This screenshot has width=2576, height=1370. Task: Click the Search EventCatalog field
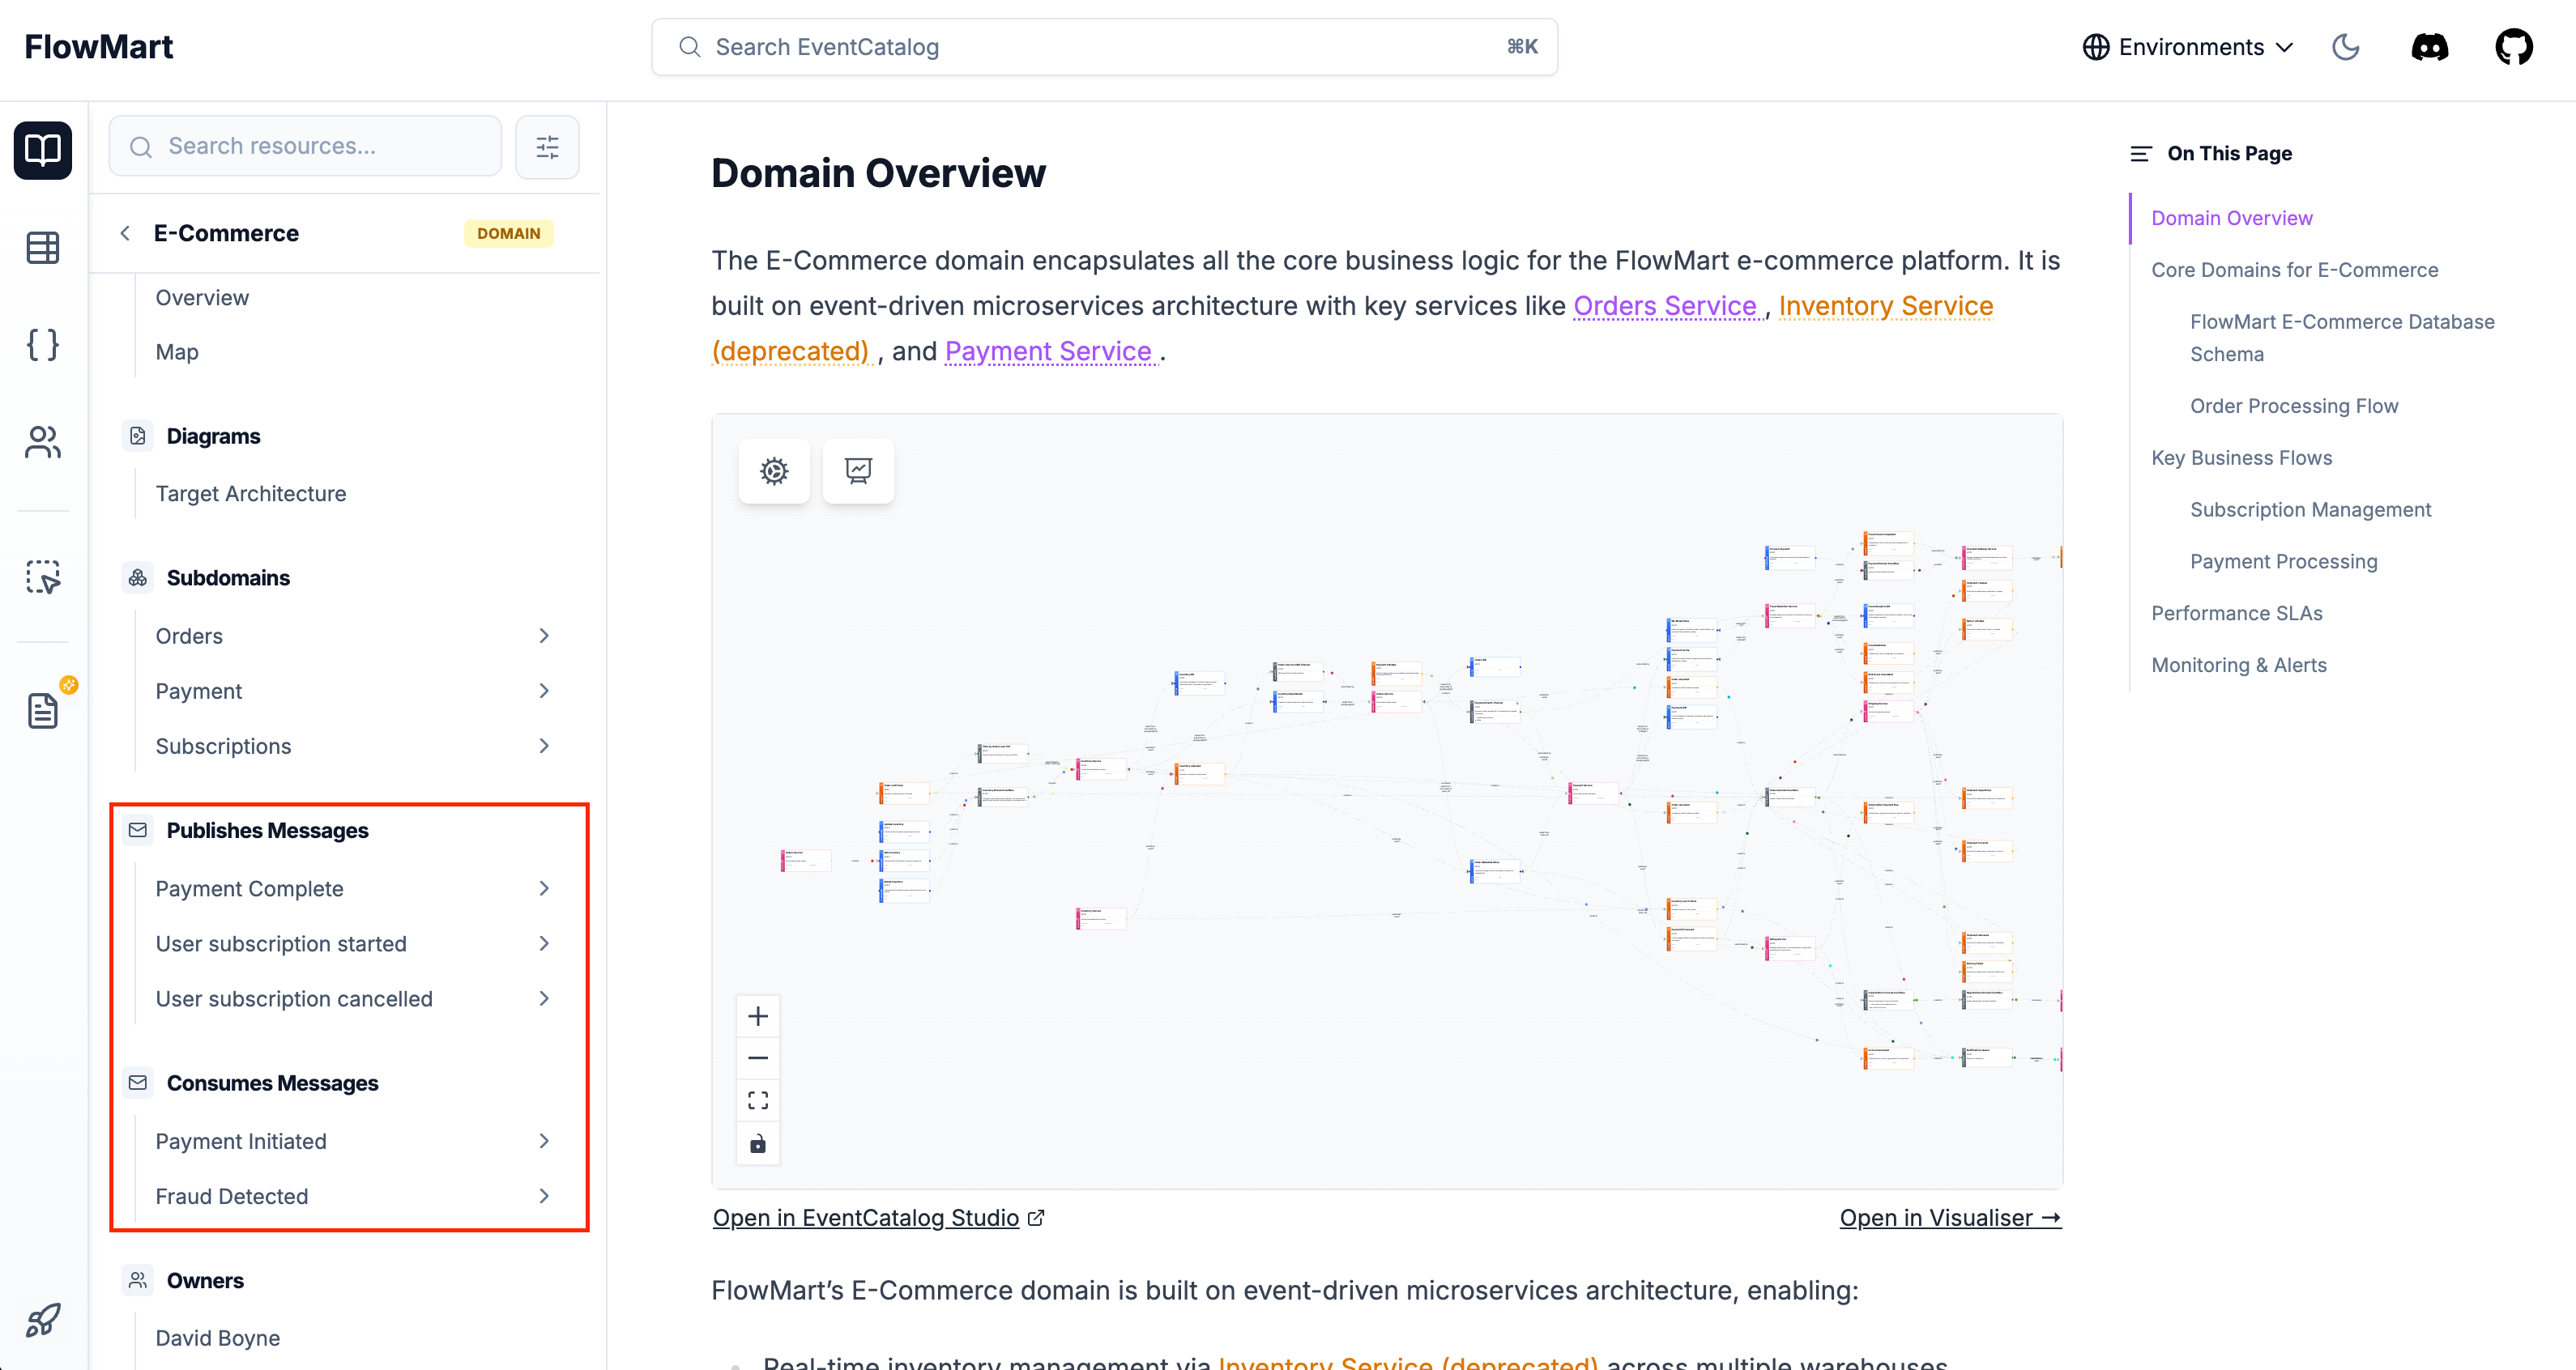[x=1104, y=47]
